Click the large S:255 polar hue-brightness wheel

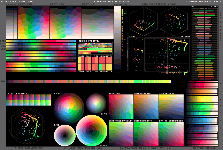(92, 131)
